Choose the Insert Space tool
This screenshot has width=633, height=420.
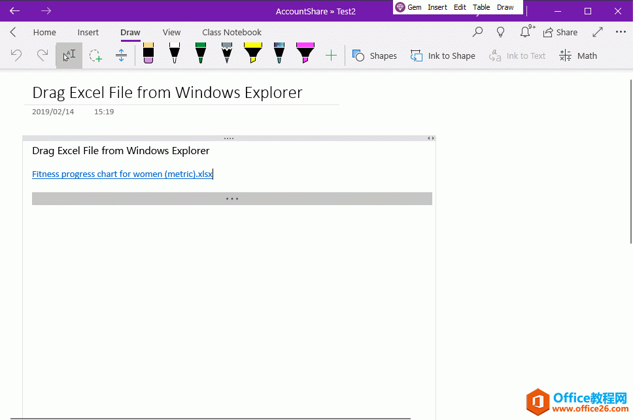[121, 56]
